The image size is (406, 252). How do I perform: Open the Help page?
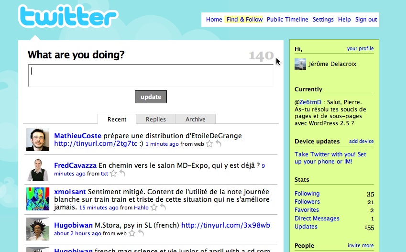[x=344, y=20]
